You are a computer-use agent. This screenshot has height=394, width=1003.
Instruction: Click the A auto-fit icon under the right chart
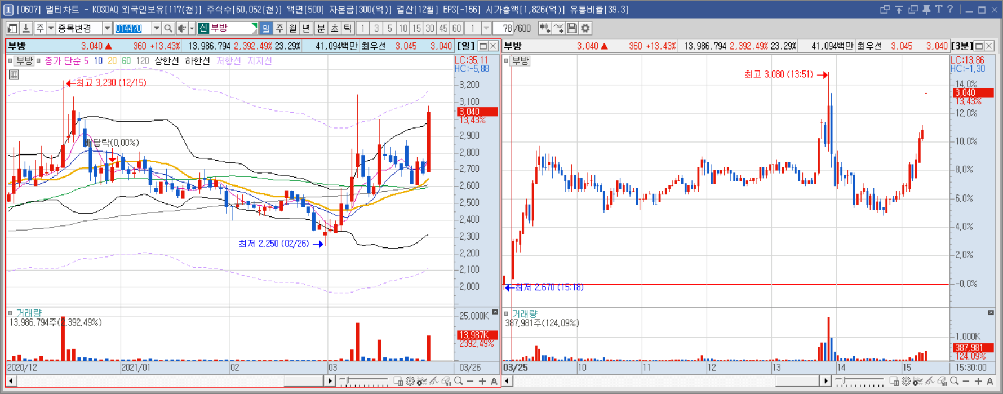[990, 382]
